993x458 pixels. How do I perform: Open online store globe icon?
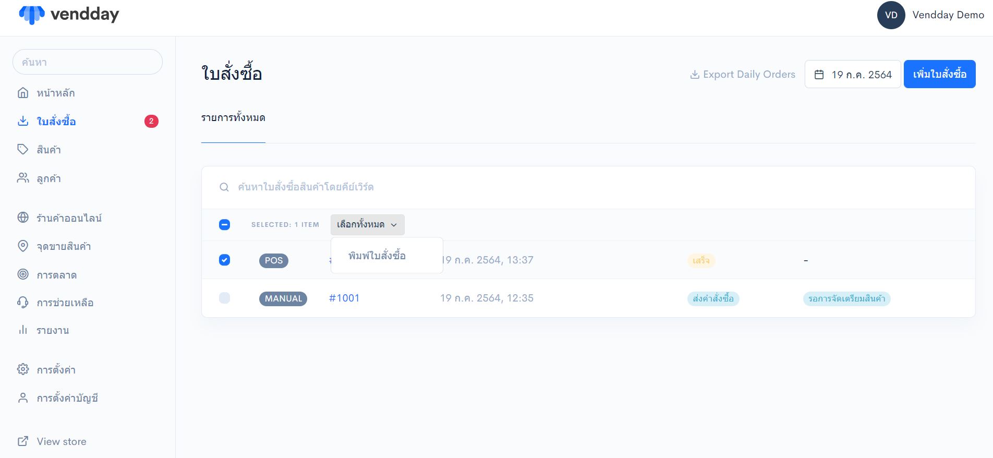23,218
